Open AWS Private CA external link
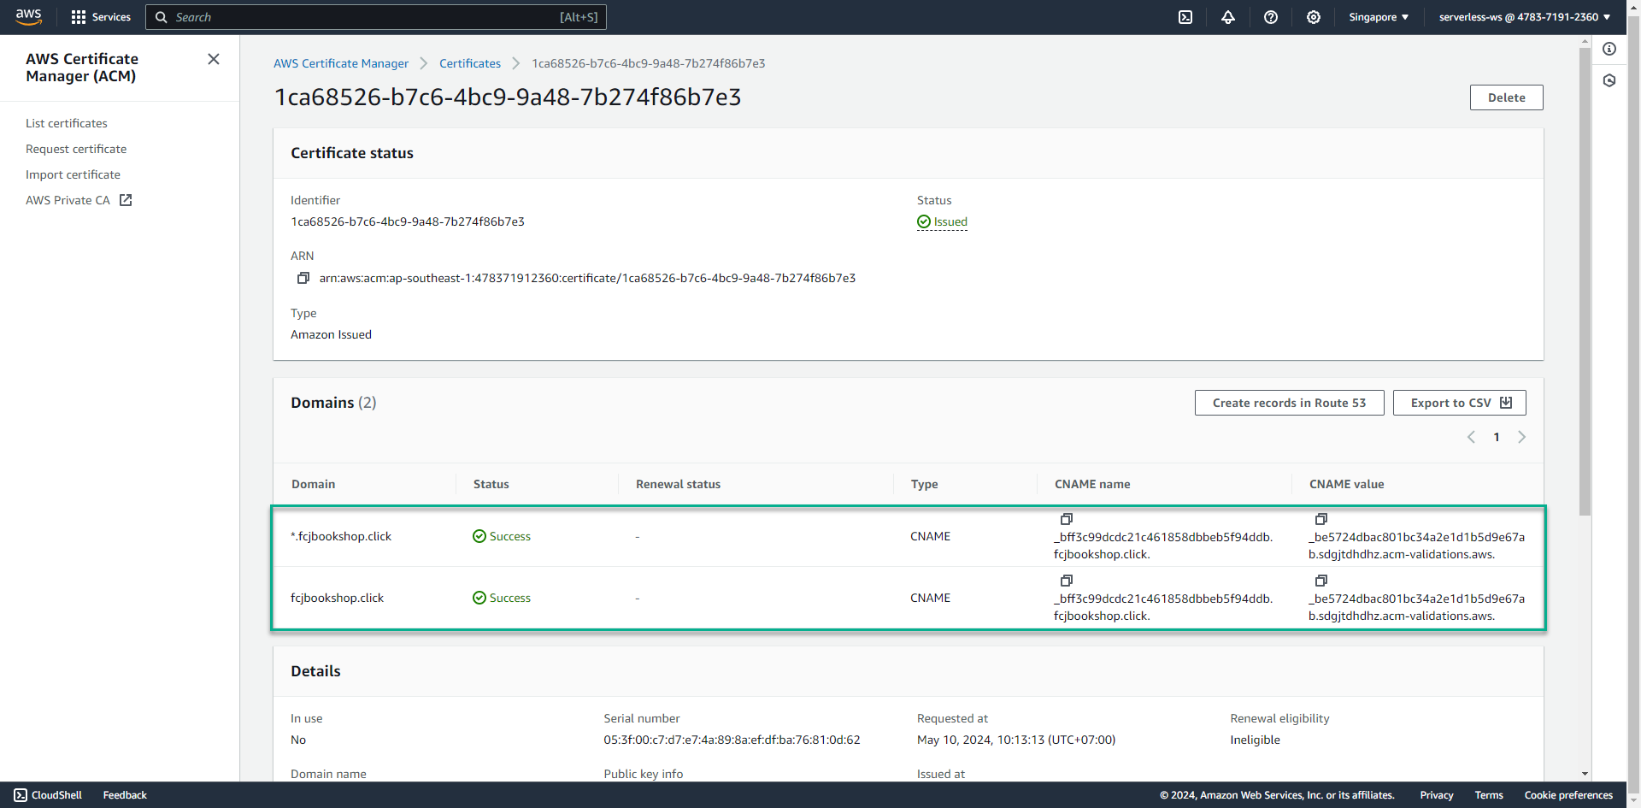 [79, 200]
